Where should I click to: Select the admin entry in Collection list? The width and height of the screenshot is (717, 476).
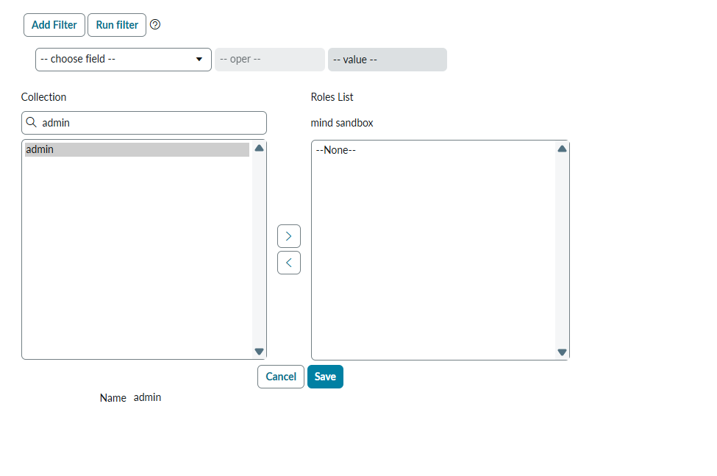pyautogui.click(x=137, y=149)
